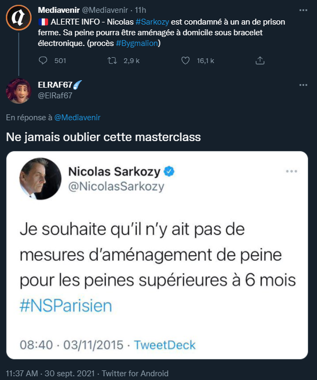The width and height of the screenshot is (317, 380).
Task: Click the @ElRaf67 handle
Action: (55, 95)
